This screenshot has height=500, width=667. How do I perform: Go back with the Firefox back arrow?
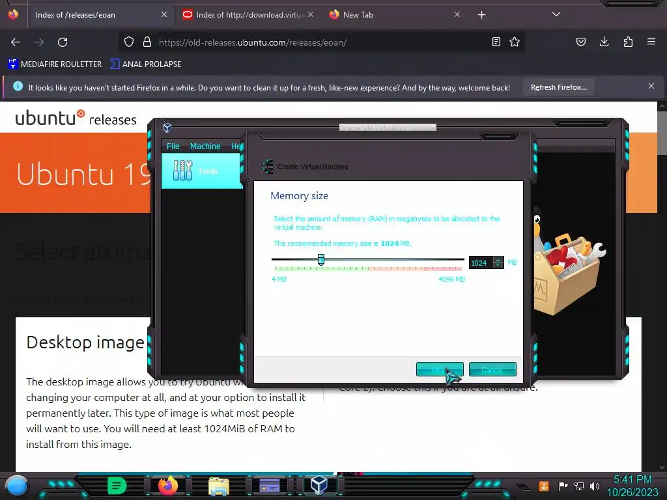tap(16, 42)
